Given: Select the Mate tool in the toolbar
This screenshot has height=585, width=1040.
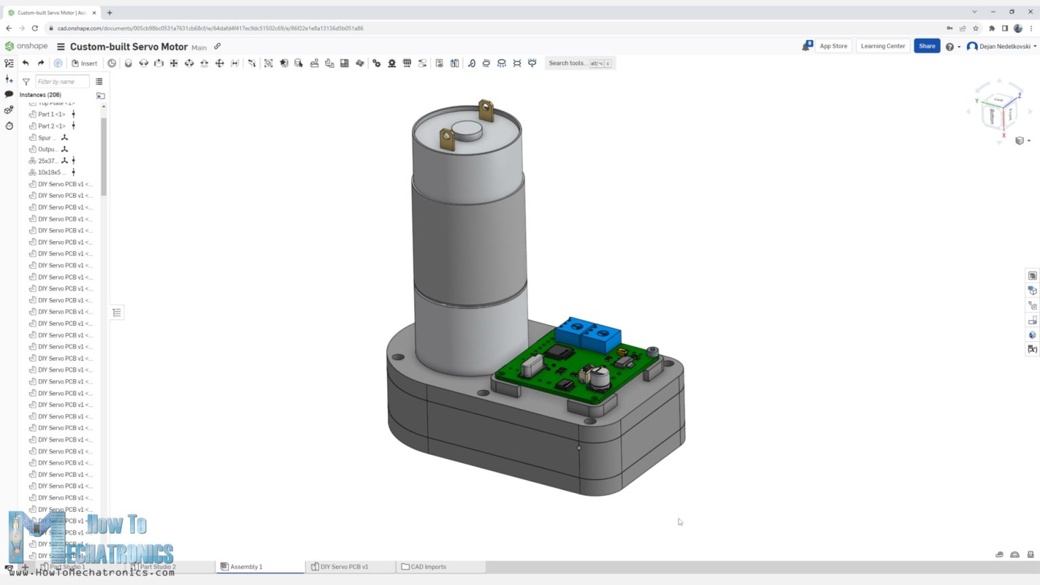Looking at the screenshot, I should point(129,63).
